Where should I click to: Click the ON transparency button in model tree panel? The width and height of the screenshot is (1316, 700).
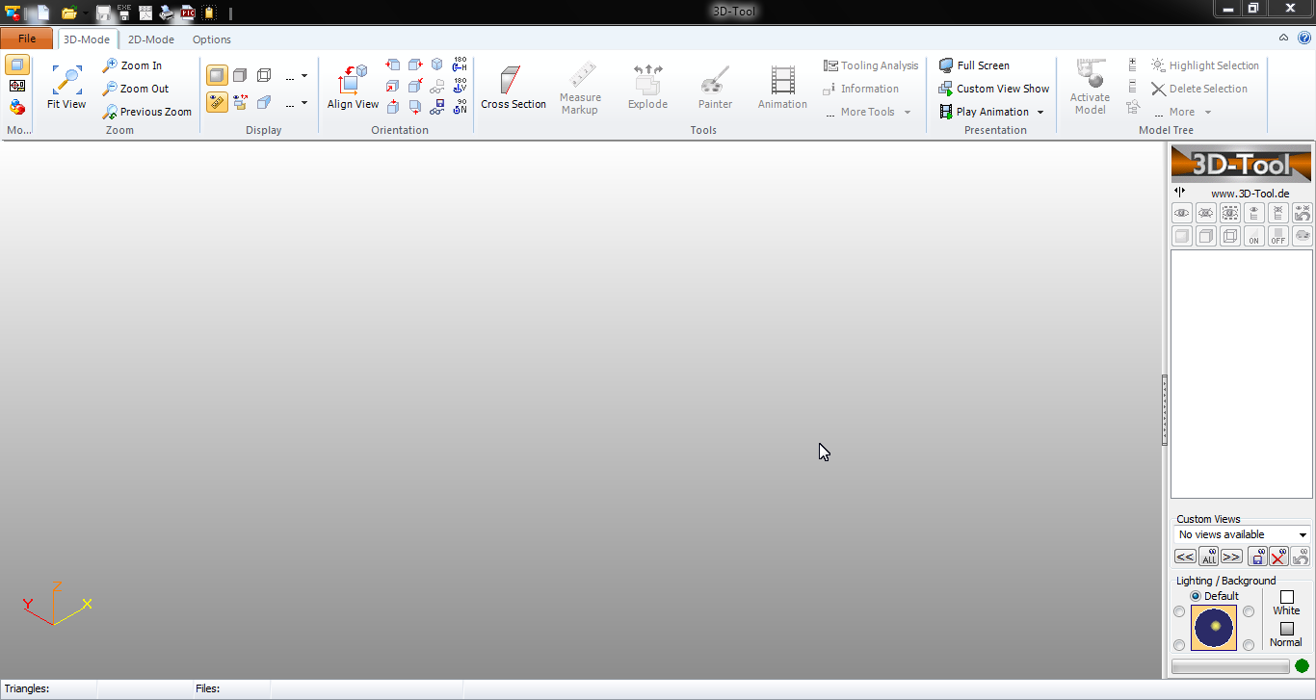click(1253, 236)
